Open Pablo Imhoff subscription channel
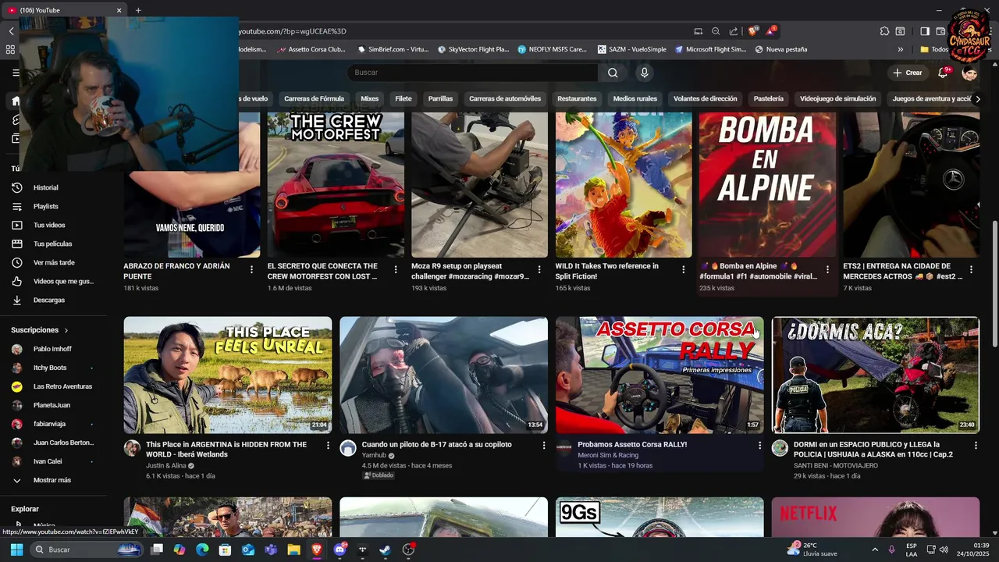 tap(53, 349)
